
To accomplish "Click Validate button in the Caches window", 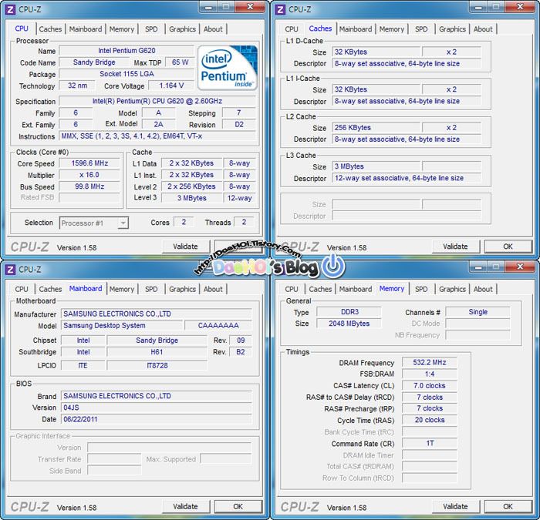I will 456,247.
